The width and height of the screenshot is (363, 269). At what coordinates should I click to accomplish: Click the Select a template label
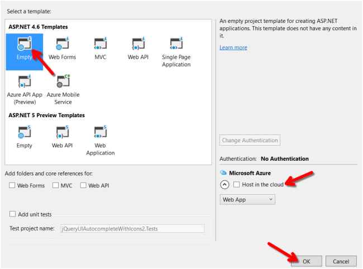pyautogui.click(x=29, y=11)
